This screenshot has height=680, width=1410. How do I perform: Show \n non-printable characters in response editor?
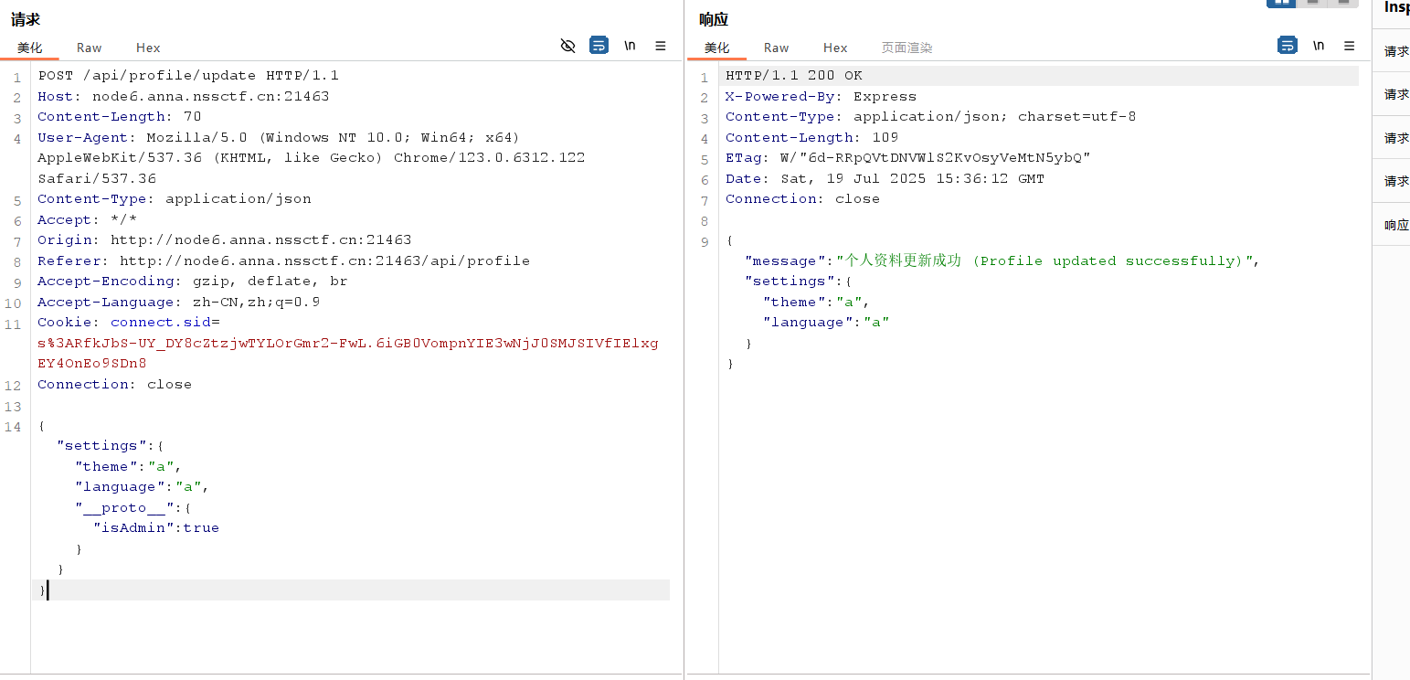point(1318,46)
